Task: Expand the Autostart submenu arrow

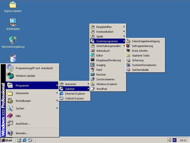Action: (88, 84)
